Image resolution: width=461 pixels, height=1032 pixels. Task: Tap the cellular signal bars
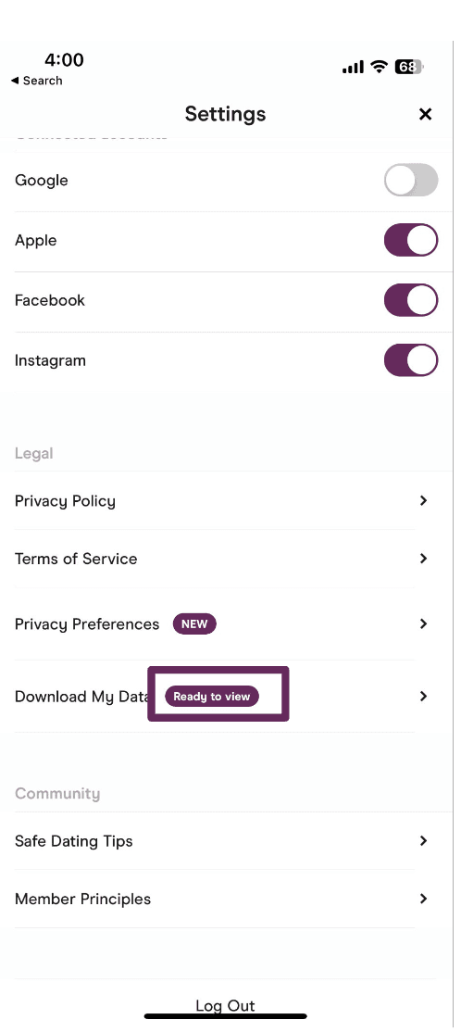pos(353,67)
